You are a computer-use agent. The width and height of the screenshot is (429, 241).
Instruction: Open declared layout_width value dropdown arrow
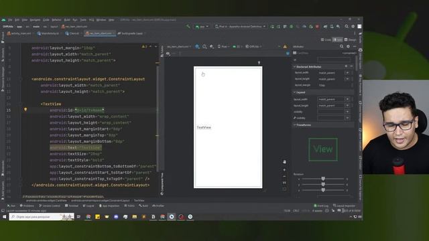[x=347, y=73]
